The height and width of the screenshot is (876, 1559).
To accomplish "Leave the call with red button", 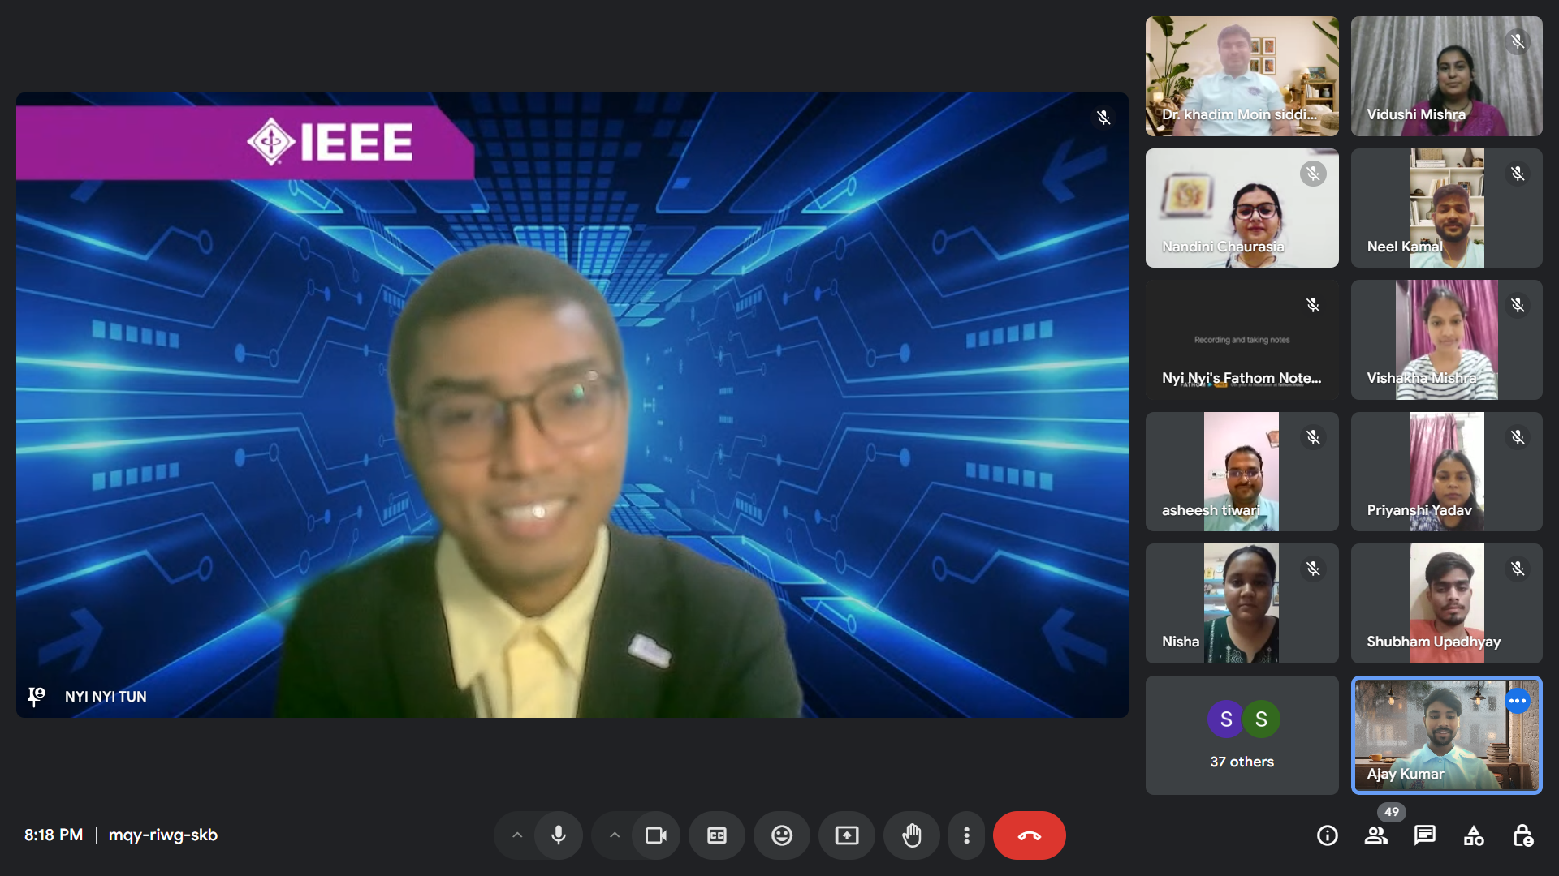I will point(1029,835).
